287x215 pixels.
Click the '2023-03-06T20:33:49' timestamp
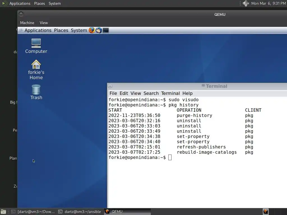click(x=134, y=131)
